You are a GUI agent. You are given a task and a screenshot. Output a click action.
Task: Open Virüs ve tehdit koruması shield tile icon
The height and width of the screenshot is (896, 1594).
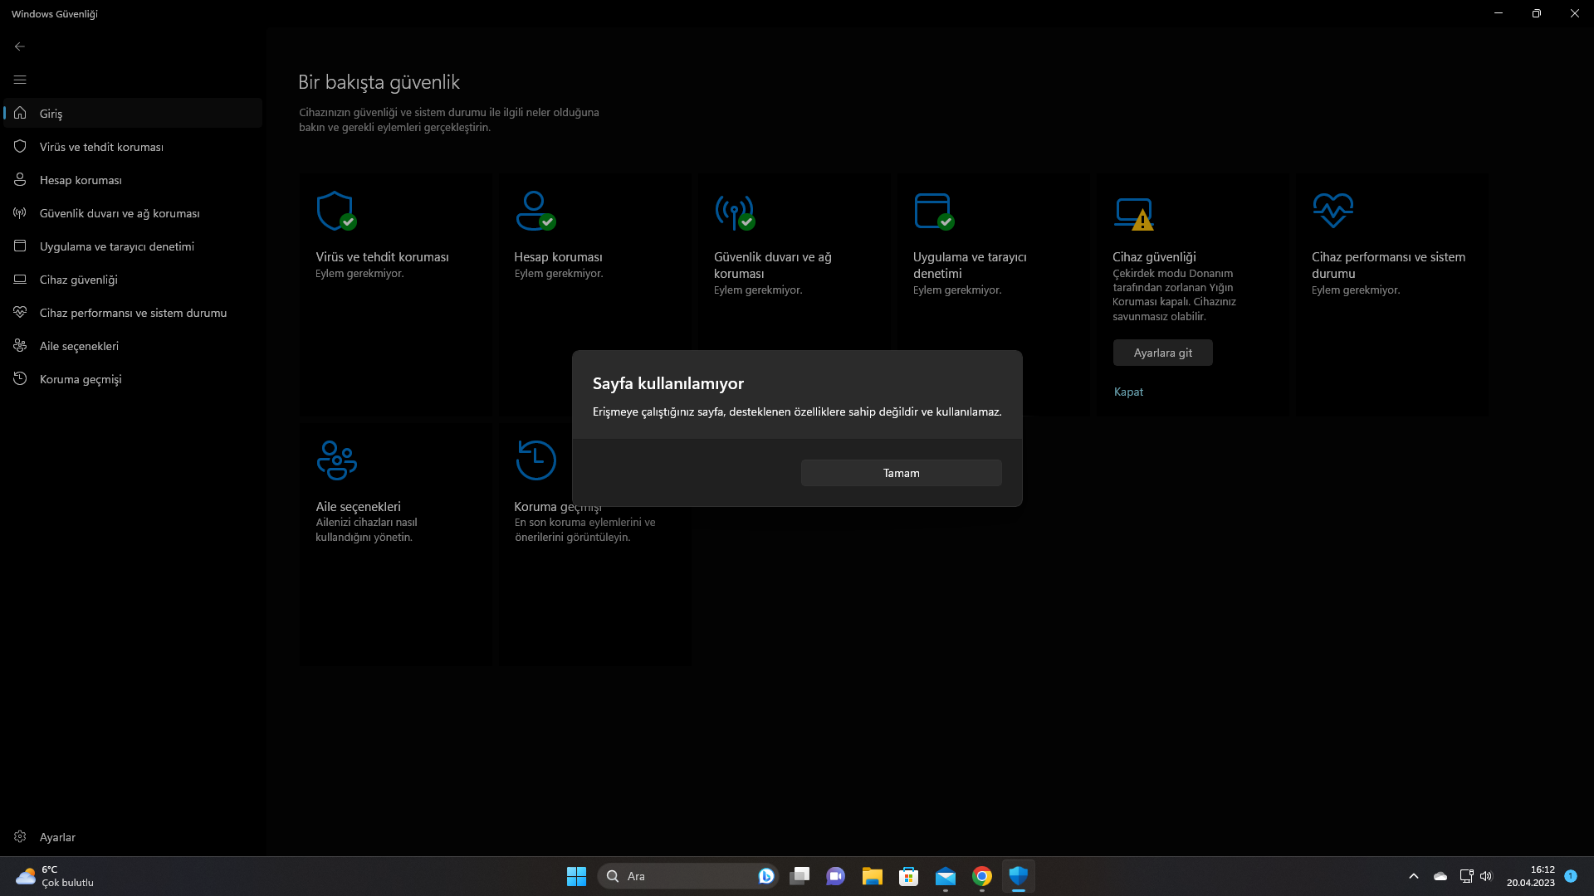335,211
